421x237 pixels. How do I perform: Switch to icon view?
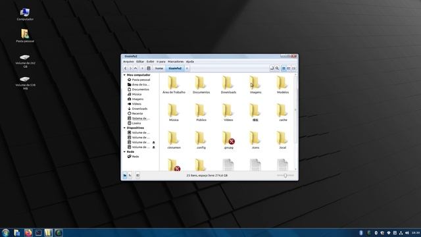[284, 68]
